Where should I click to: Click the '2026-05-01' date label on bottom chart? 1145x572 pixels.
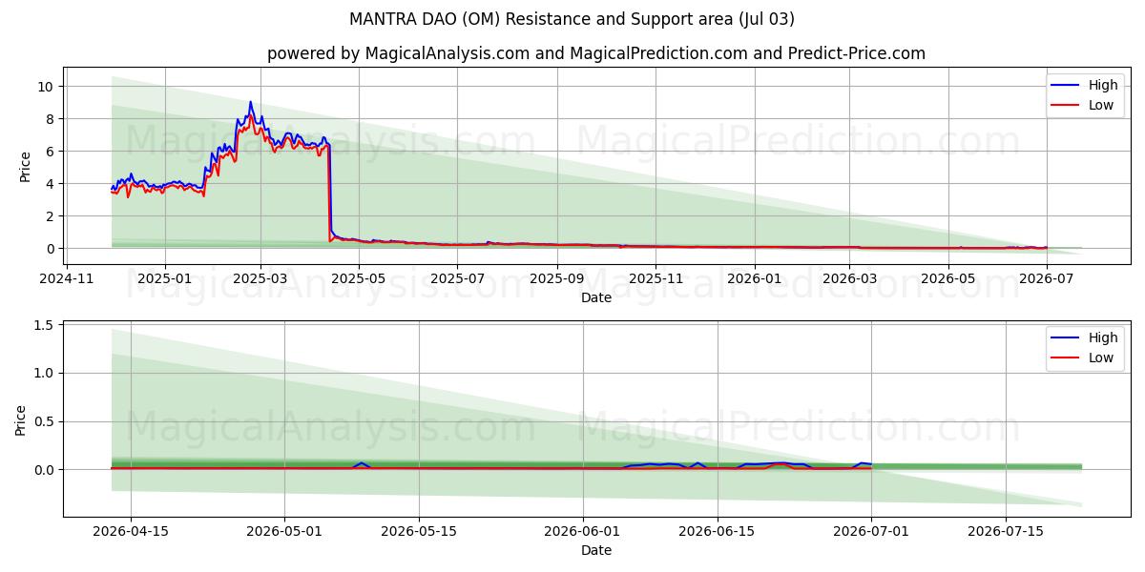[284, 532]
